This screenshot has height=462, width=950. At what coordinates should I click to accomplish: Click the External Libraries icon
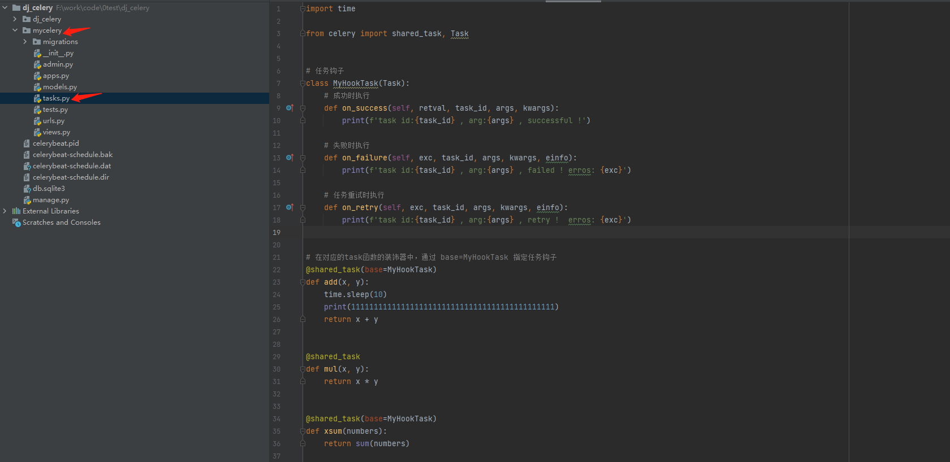click(x=16, y=211)
